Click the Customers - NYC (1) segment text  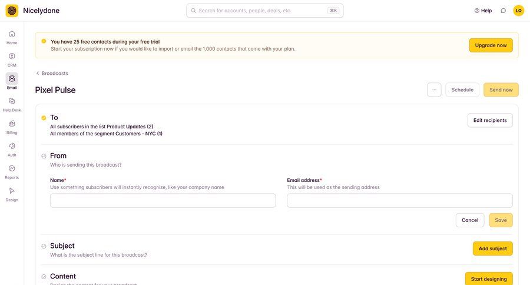tap(139, 134)
